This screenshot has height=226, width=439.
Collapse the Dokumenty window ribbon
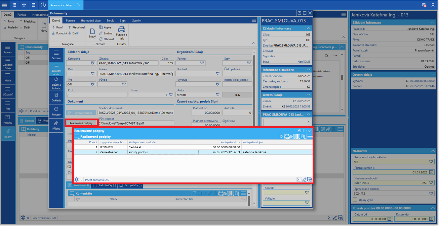(x=253, y=43)
